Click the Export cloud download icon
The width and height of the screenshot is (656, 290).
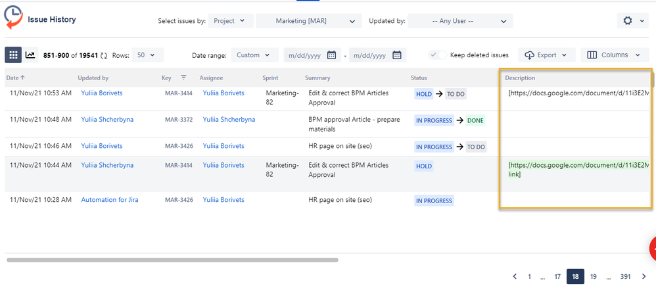click(530, 55)
